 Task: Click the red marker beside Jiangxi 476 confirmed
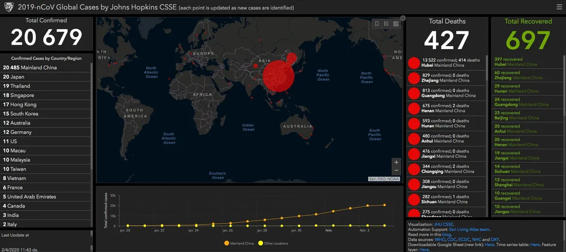414,154
